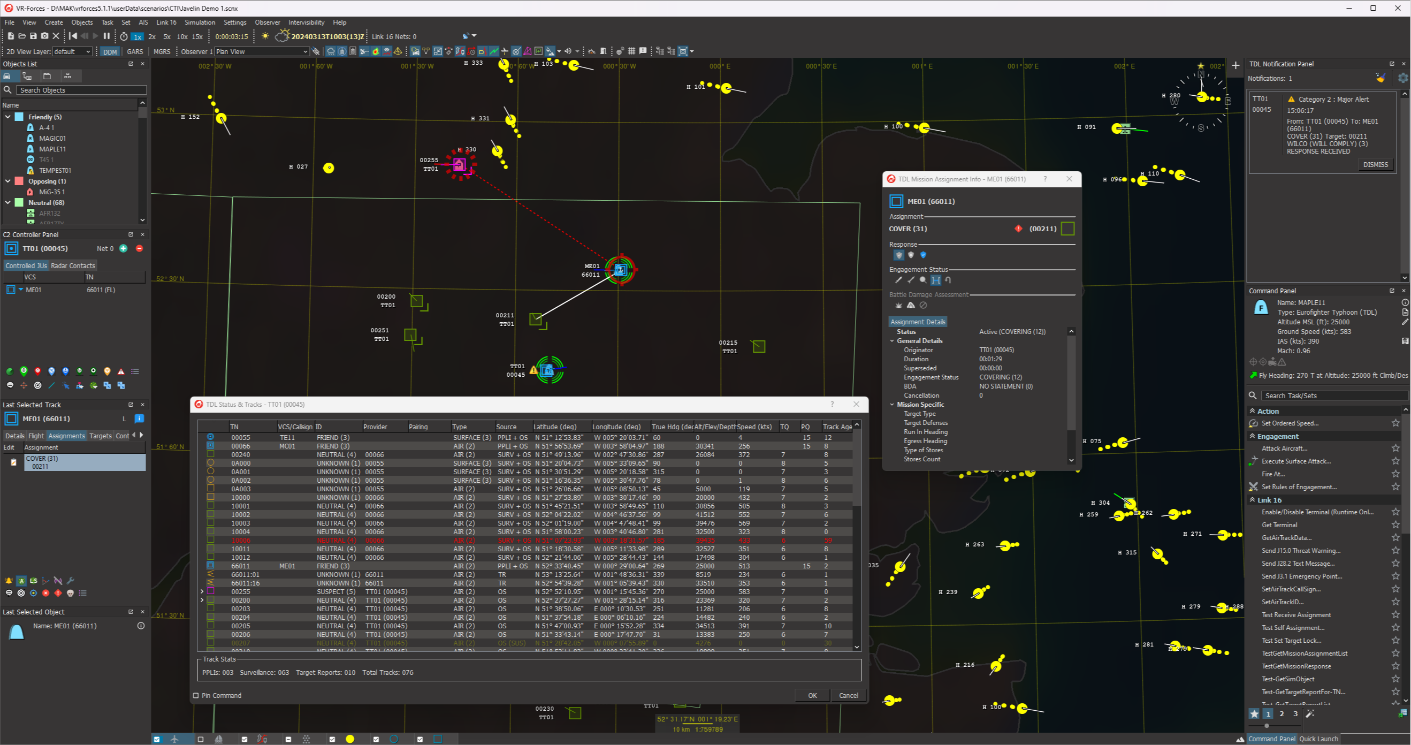Open the 2D View Layer dropdown
This screenshot has width=1411, height=745.
[72, 51]
